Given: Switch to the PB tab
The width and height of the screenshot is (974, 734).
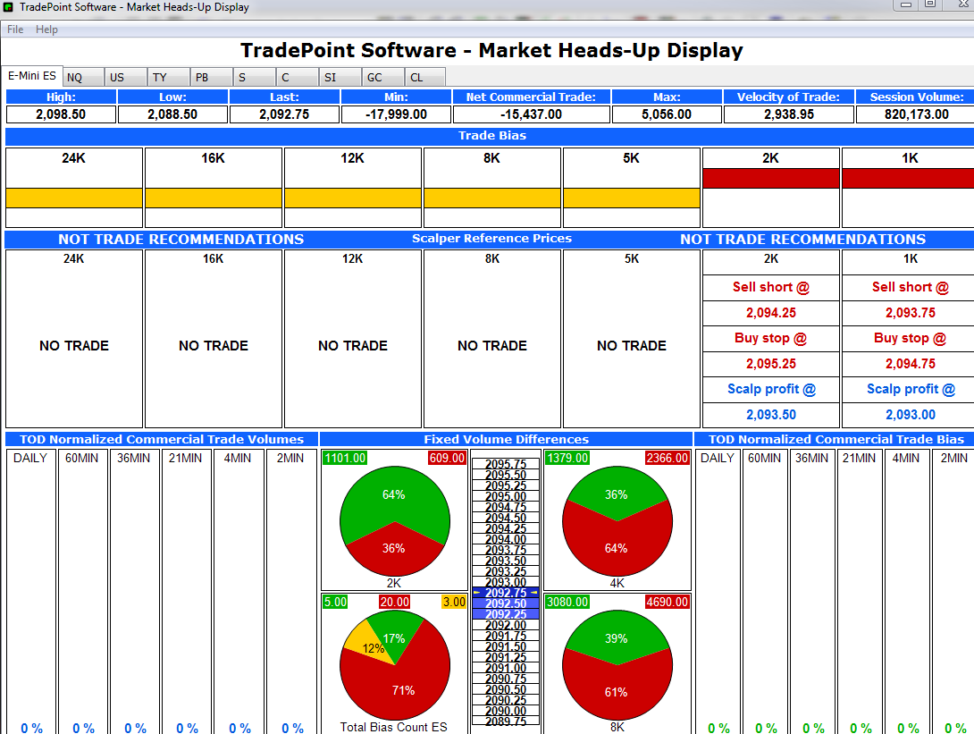Looking at the screenshot, I should point(212,77).
